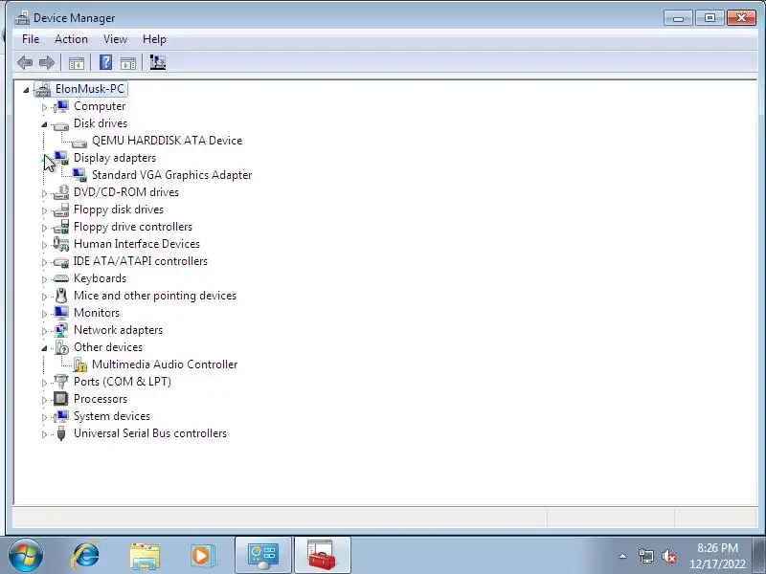Expand the Human Interface Devices arrow
Screen dimensions: 766x574
coord(44,245)
